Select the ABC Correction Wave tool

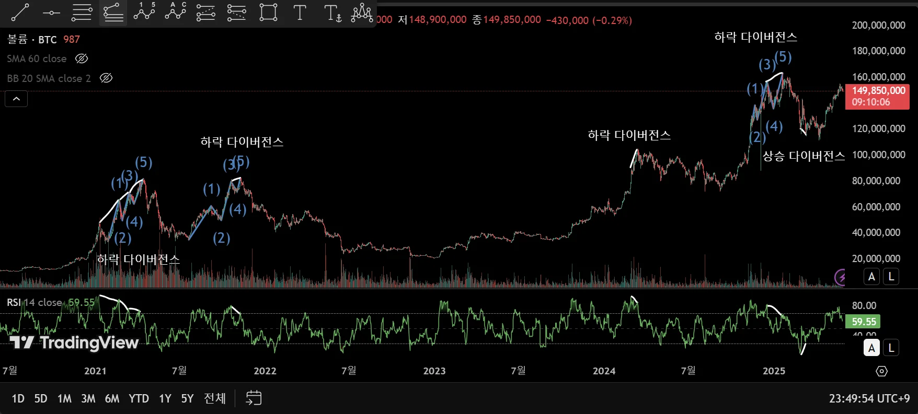(x=175, y=12)
